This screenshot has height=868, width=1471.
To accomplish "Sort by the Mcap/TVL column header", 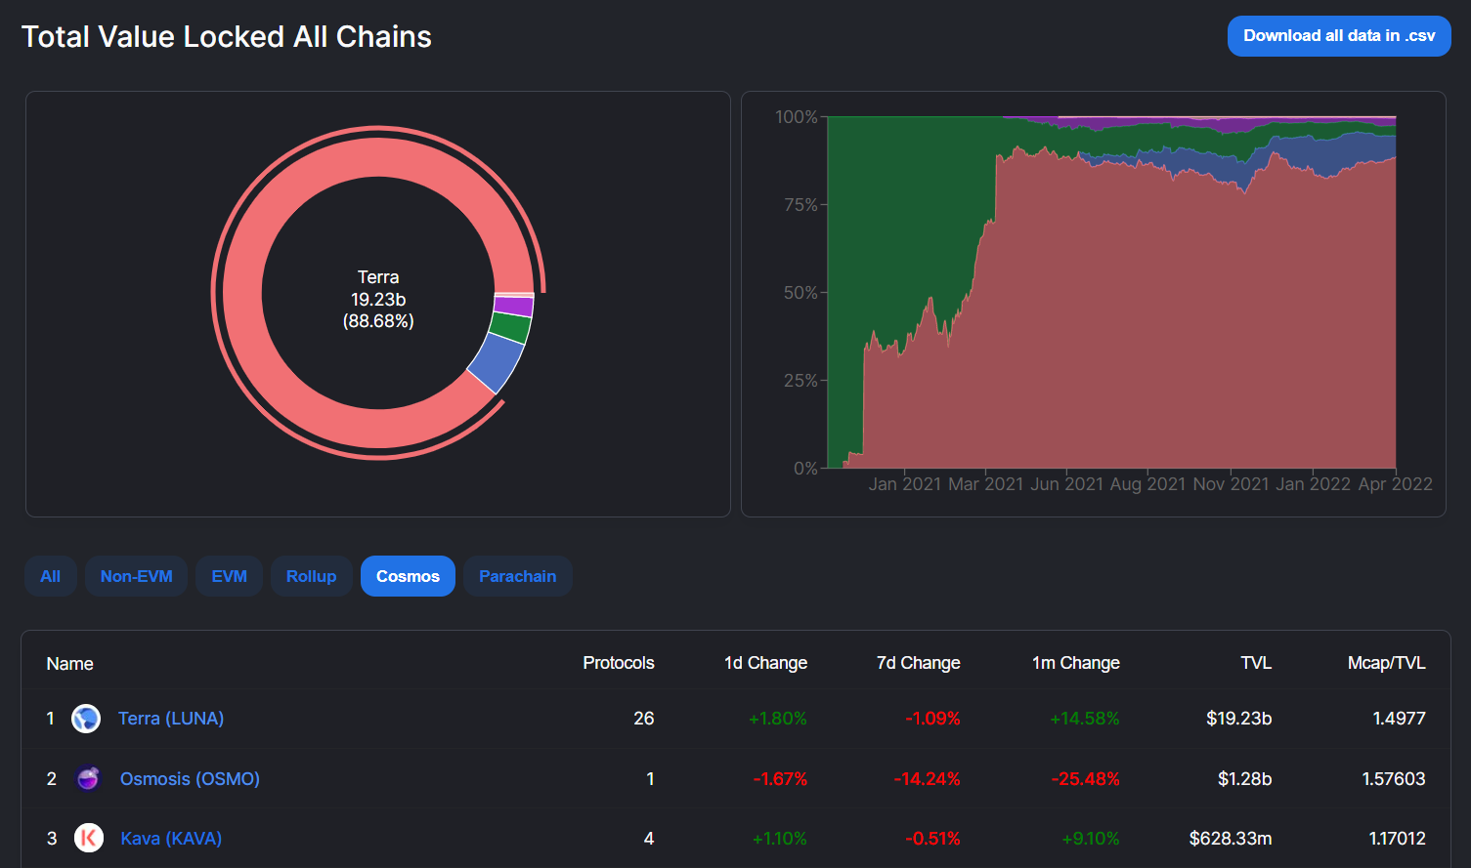I will click(x=1386, y=663).
